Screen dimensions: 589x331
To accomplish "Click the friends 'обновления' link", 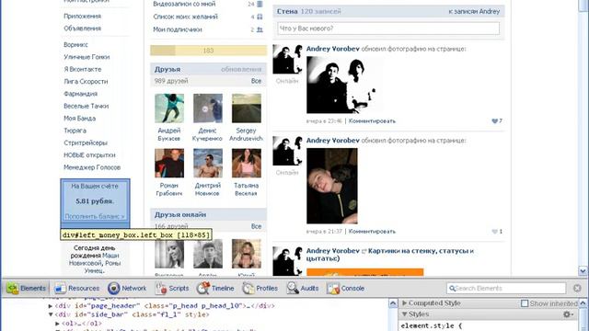I will (x=241, y=70).
